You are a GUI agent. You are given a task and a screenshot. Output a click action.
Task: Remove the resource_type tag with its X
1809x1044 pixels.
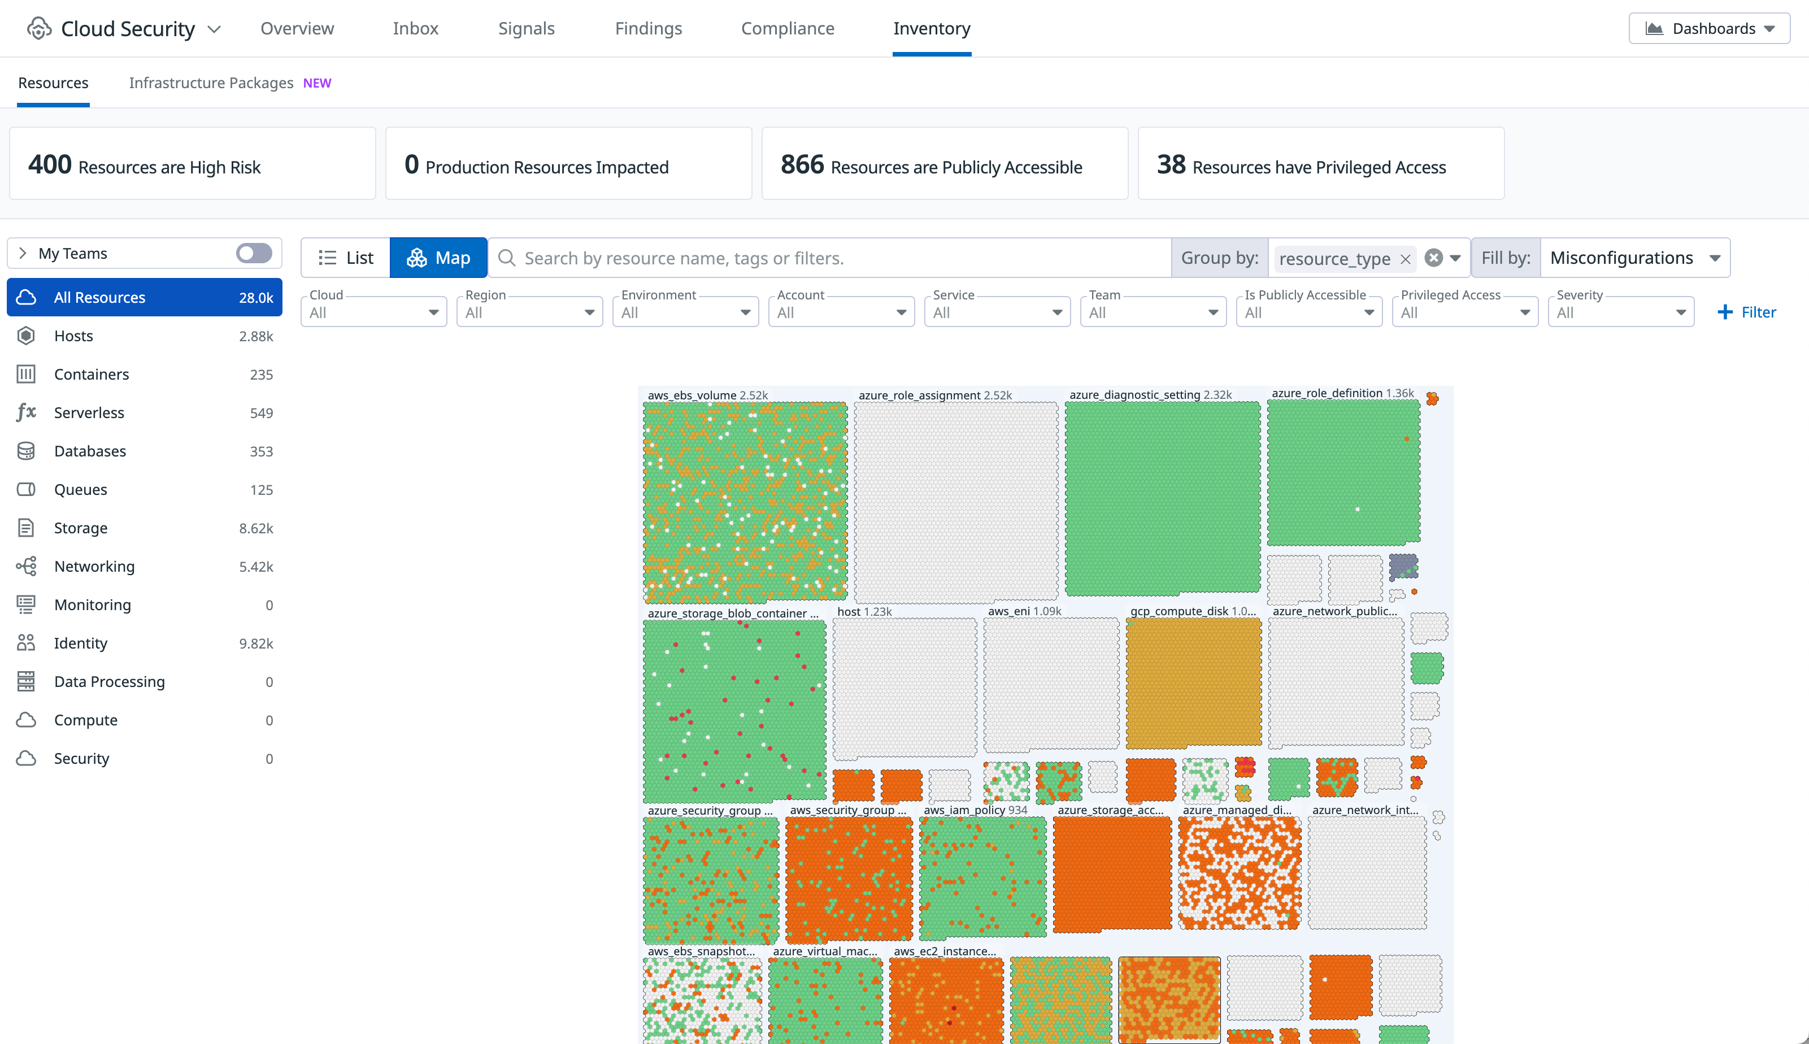(x=1405, y=259)
